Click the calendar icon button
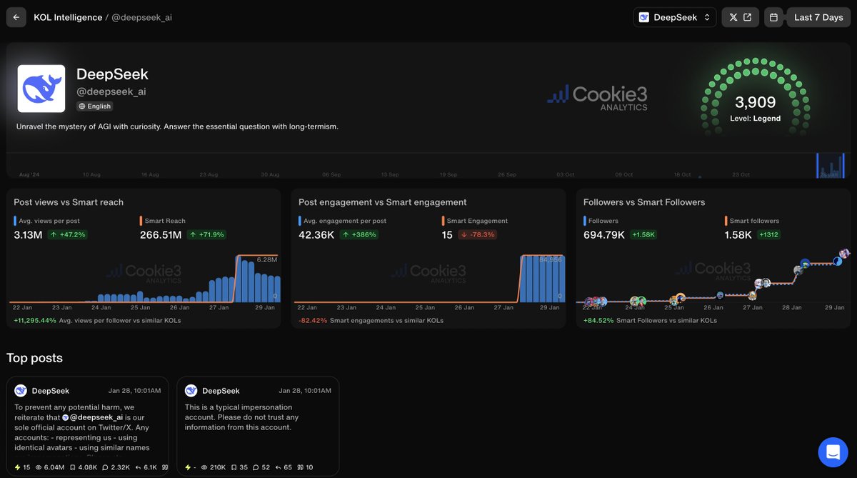The height and width of the screenshot is (478, 857). (x=773, y=17)
